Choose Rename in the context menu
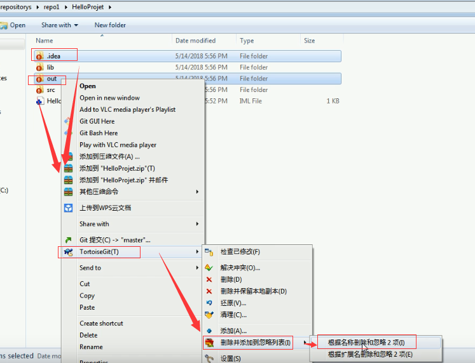The image size is (475, 363). click(91, 347)
